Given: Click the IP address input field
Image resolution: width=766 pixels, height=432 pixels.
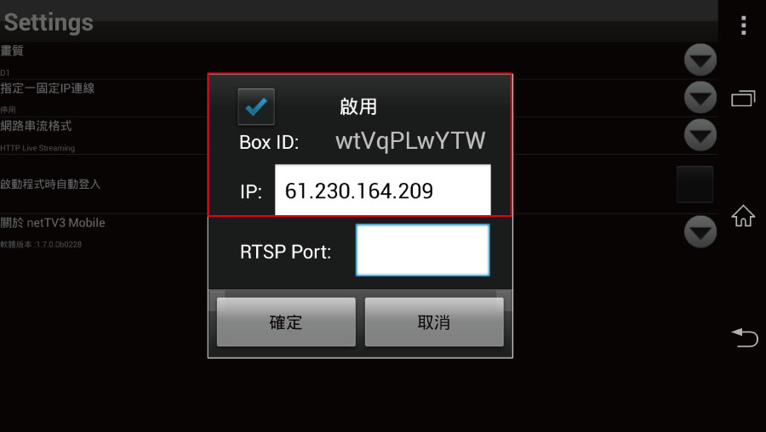Looking at the screenshot, I should (x=382, y=190).
